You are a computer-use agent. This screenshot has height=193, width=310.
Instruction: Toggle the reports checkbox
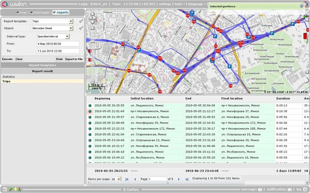pyautogui.click(x=55, y=12)
